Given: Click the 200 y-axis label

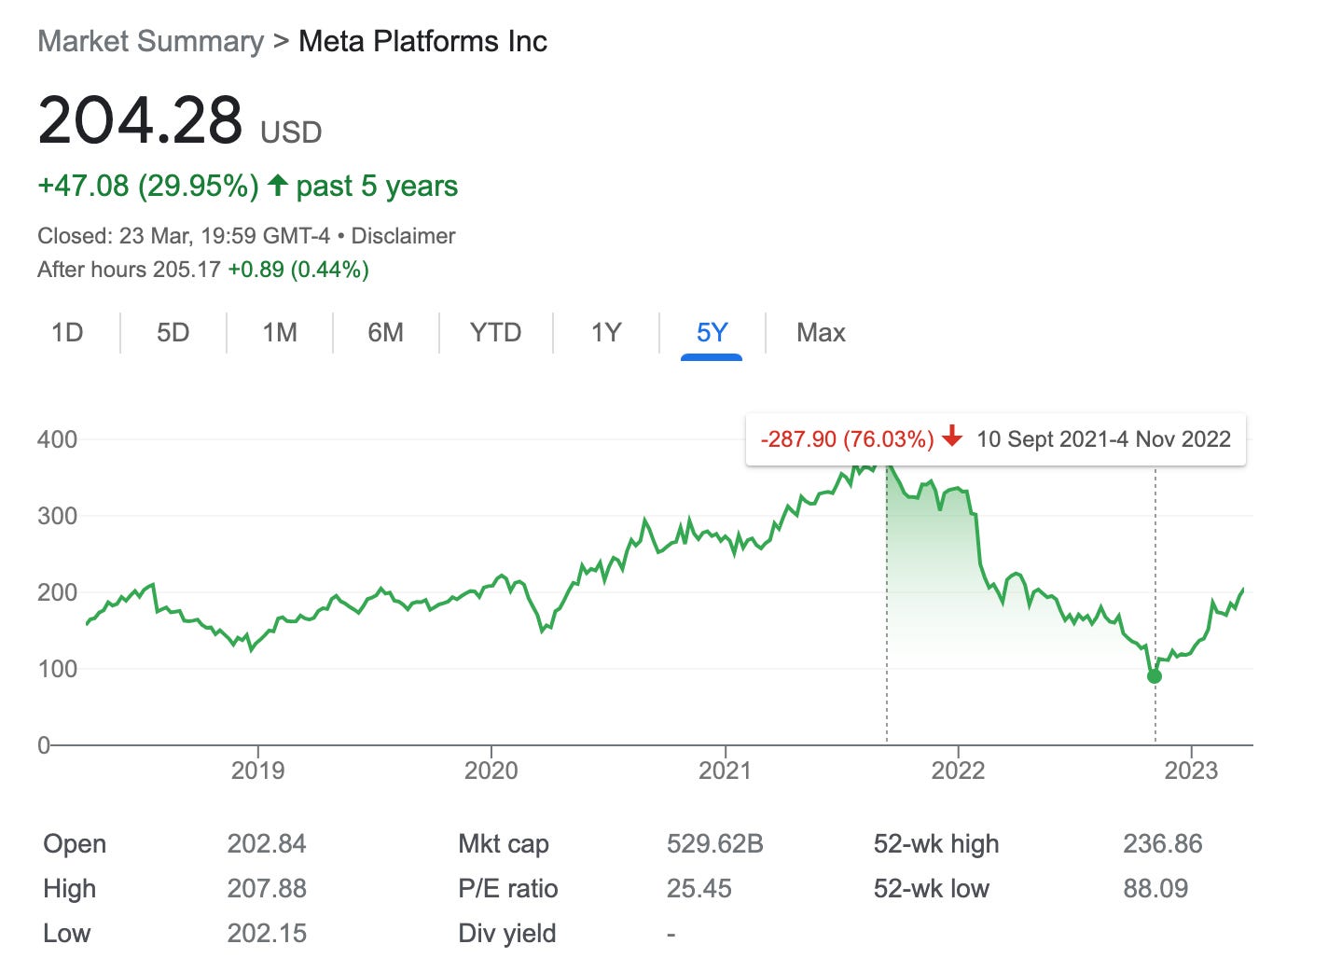Looking at the screenshot, I should [57, 592].
